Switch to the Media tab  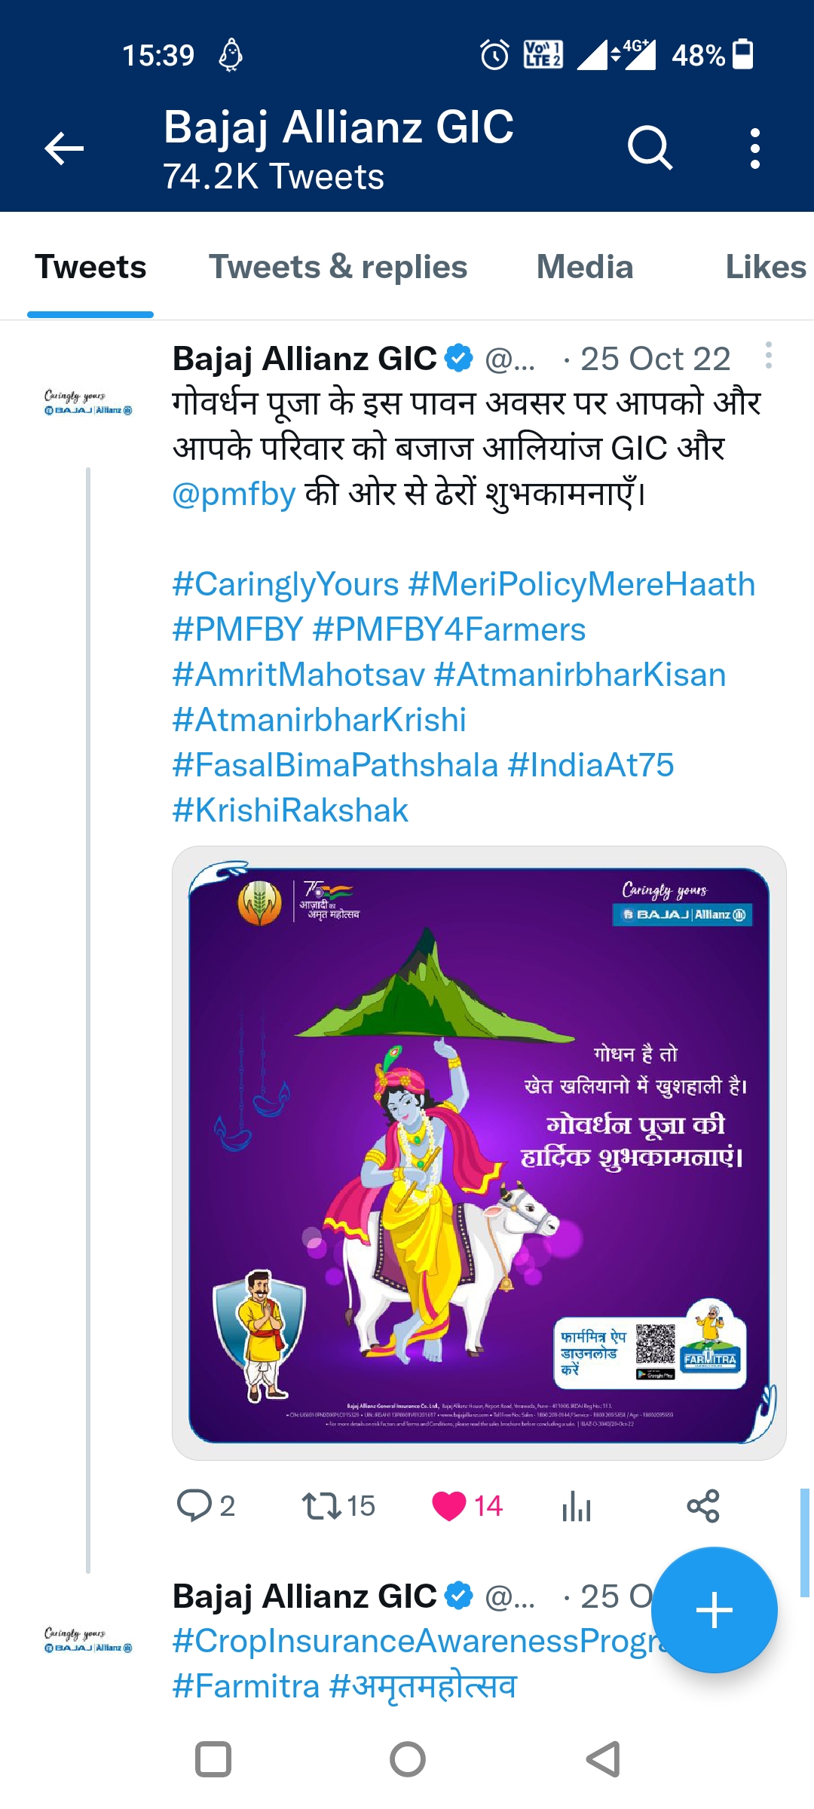coord(584,268)
